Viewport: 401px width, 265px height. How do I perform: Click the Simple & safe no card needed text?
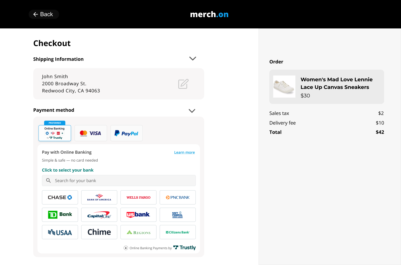point(70,160)
